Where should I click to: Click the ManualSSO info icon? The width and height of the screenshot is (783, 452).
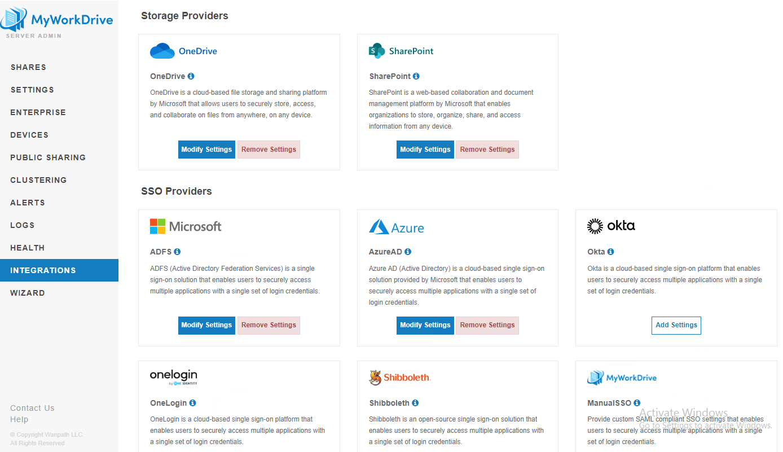637,403
